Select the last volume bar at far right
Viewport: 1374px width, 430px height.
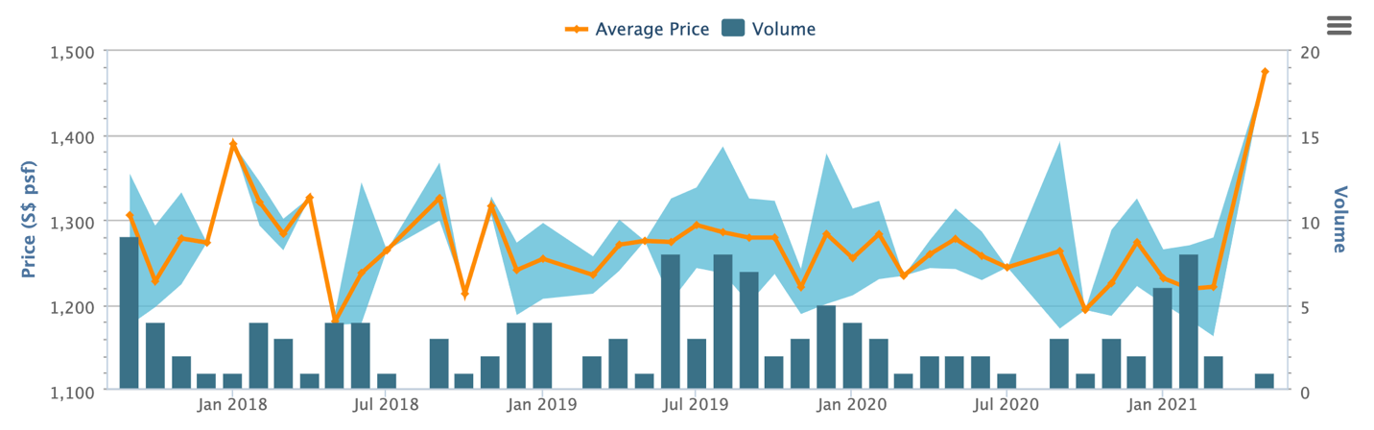[x=1265, y=381]
